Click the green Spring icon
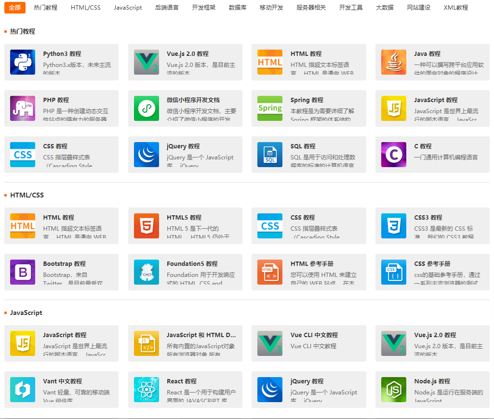Screen dimensions: 494x419 [x=270, y=108]
